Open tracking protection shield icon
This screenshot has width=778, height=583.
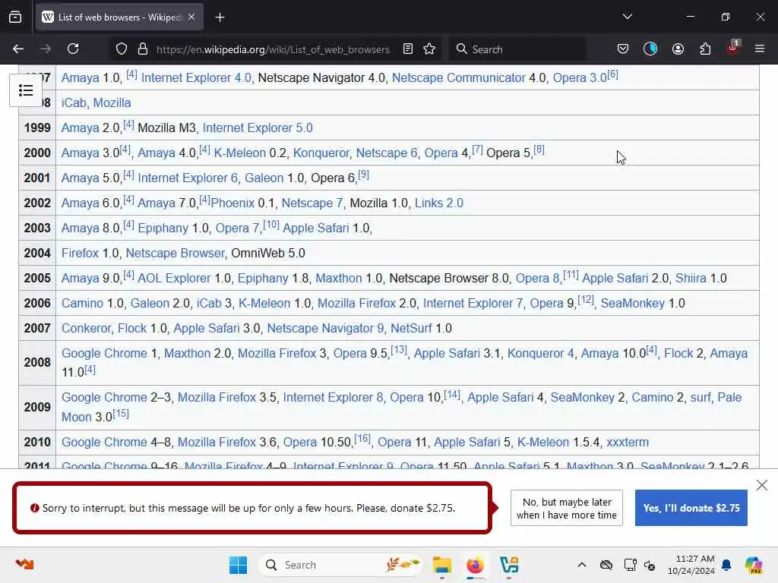click(x=122, y=49)
